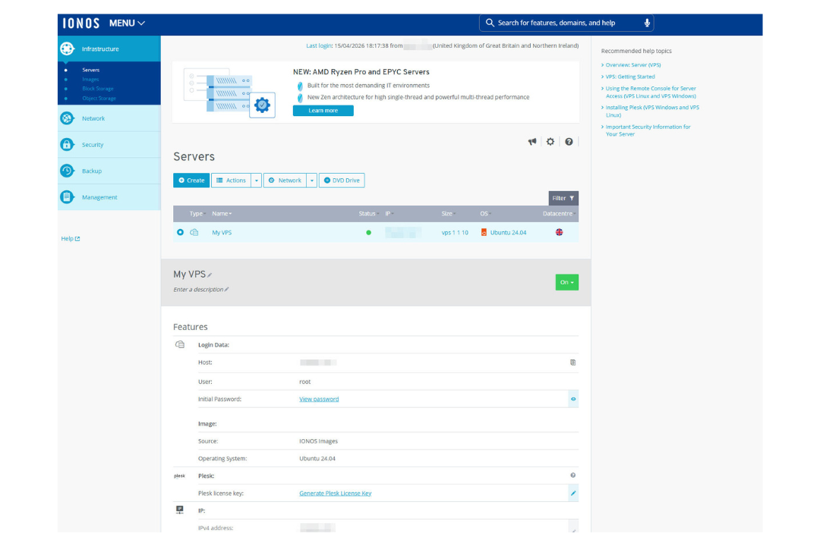Click the megaphone announcements icon
Image resolution: width=820 pixels, height=546 pixels.
[531, 142]
